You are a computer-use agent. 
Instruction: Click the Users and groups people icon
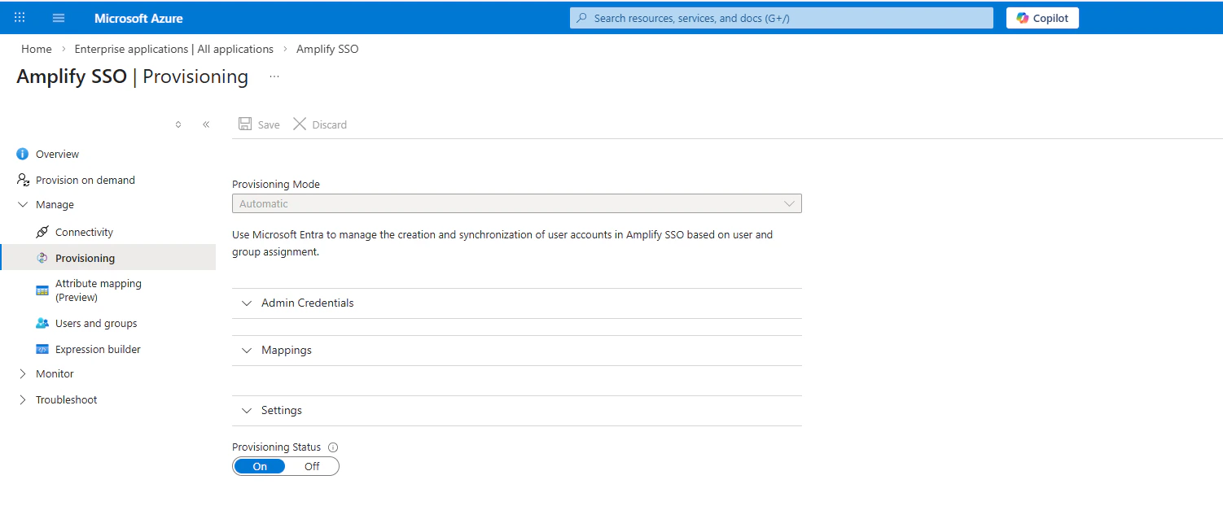(x=42, y=323)
